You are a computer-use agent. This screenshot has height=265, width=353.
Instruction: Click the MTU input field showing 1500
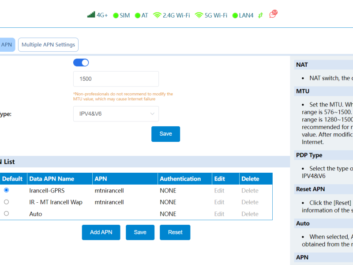[x=116, y=79]
